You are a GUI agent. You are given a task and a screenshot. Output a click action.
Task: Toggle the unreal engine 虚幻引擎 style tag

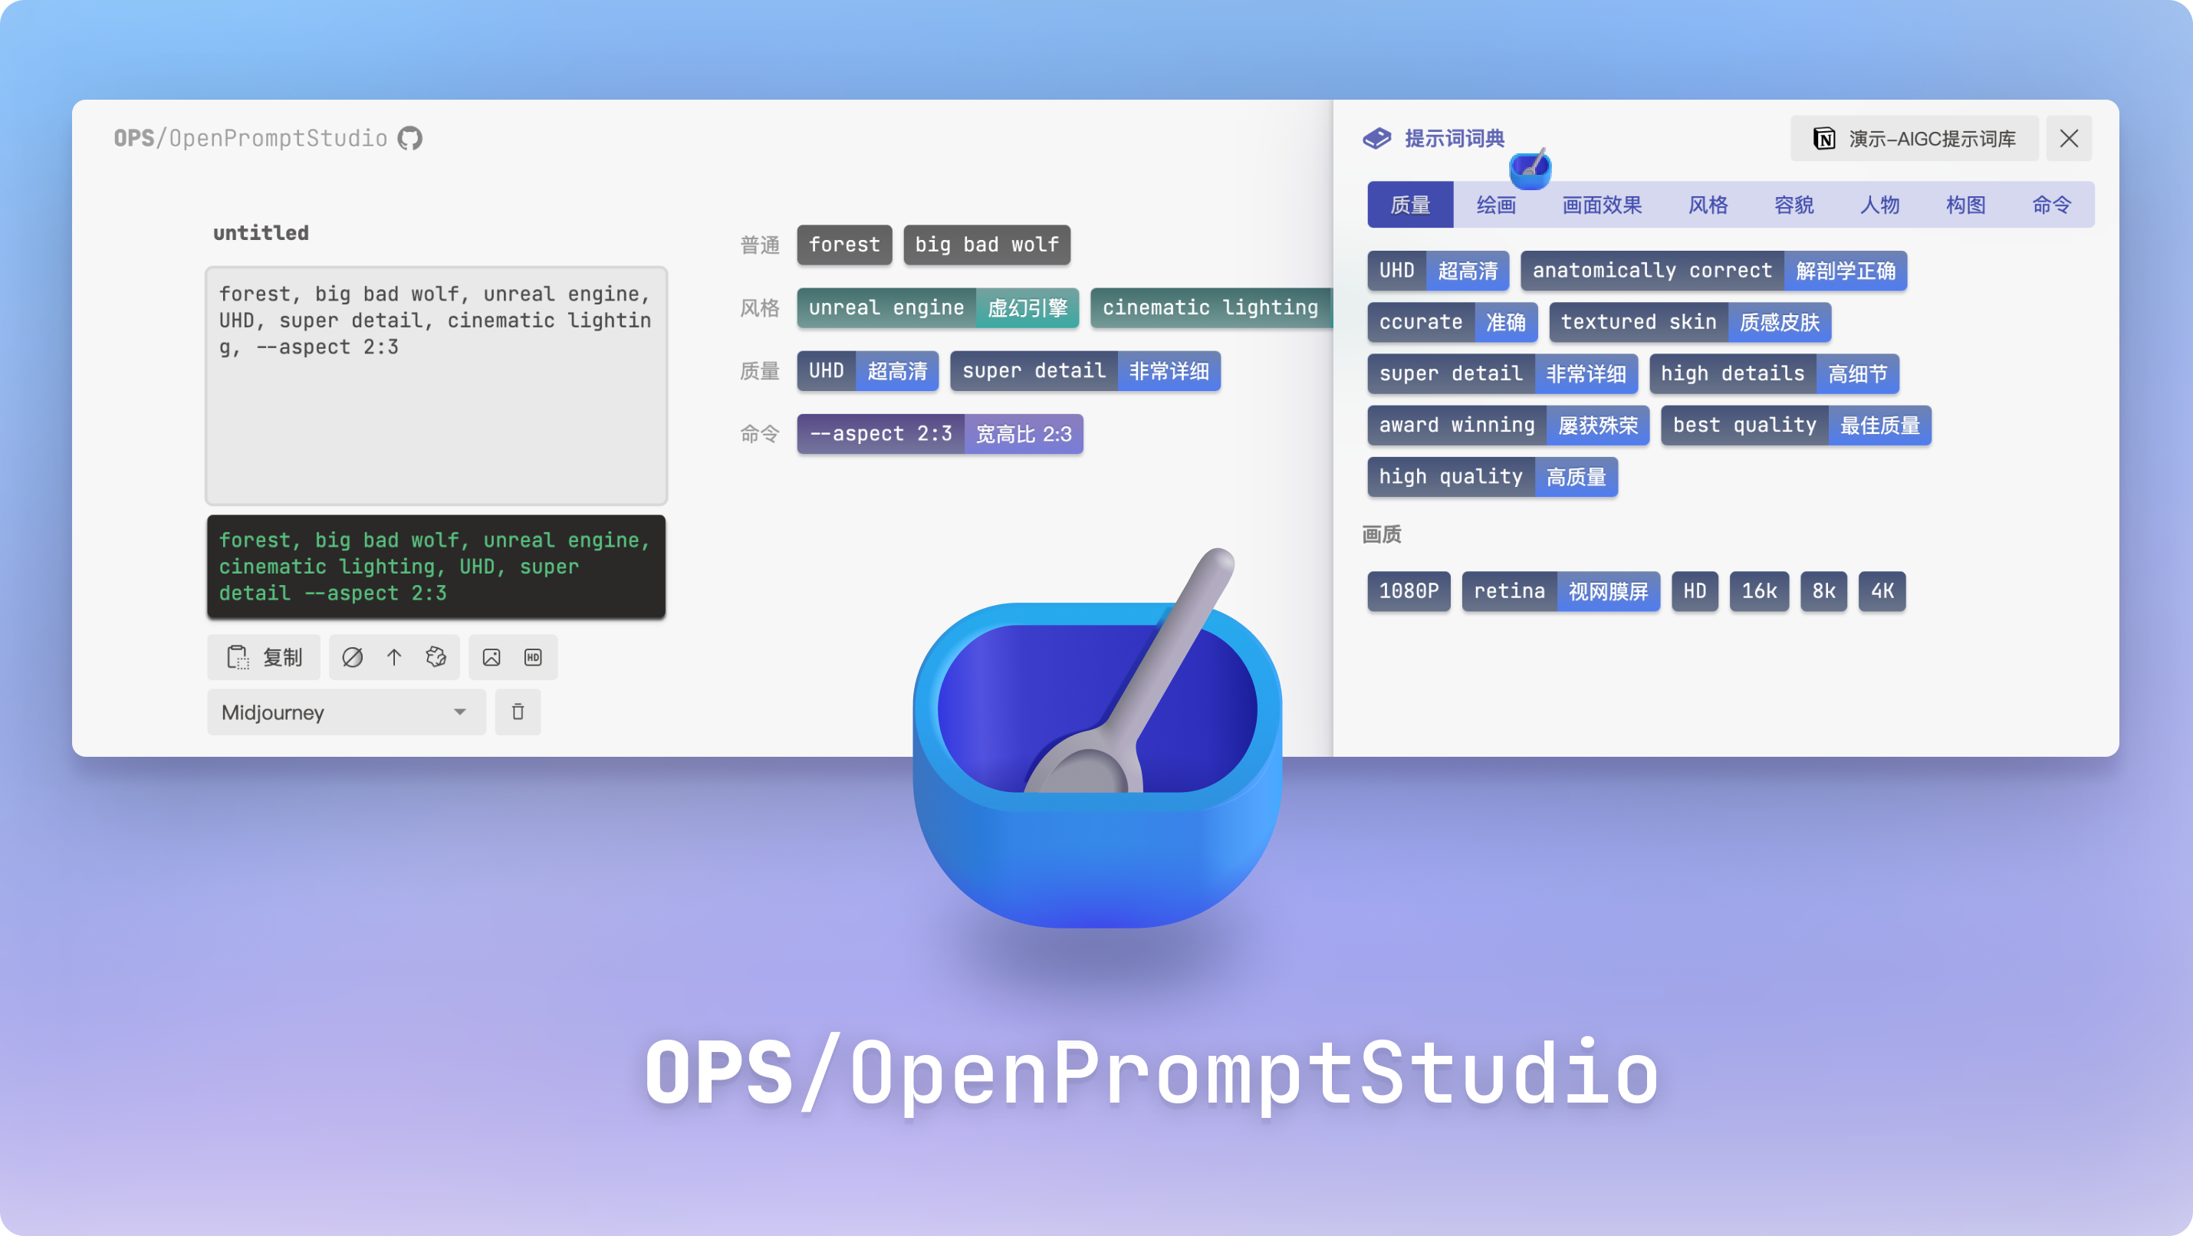pos(937,307)
